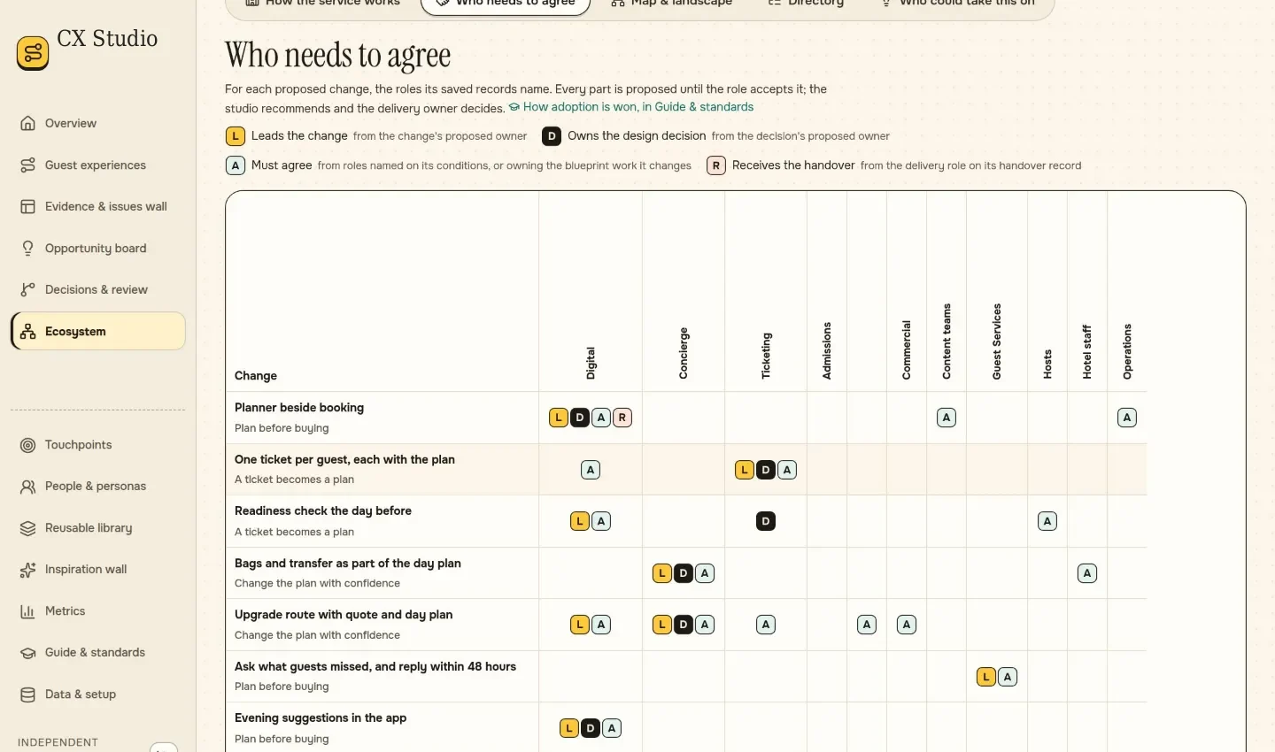Click Digital A badge in One ticket per guest row

[591, 470]
